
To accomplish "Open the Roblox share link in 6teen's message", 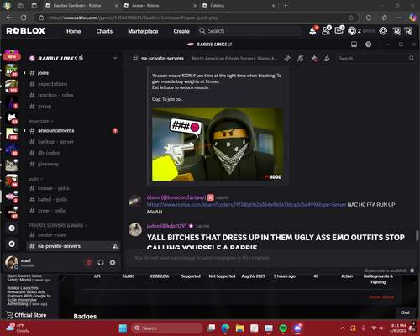I will pos(246,205).
